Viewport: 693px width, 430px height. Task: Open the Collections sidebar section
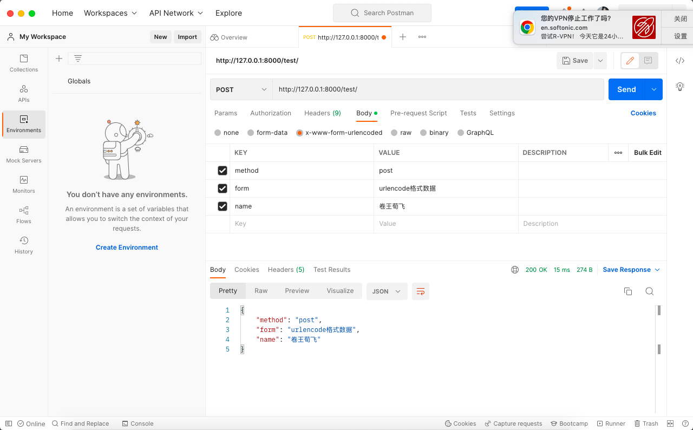(x=24, y=63)
